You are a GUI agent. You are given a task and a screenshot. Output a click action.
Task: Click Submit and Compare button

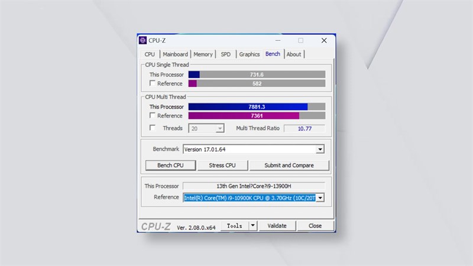[289, 166]
